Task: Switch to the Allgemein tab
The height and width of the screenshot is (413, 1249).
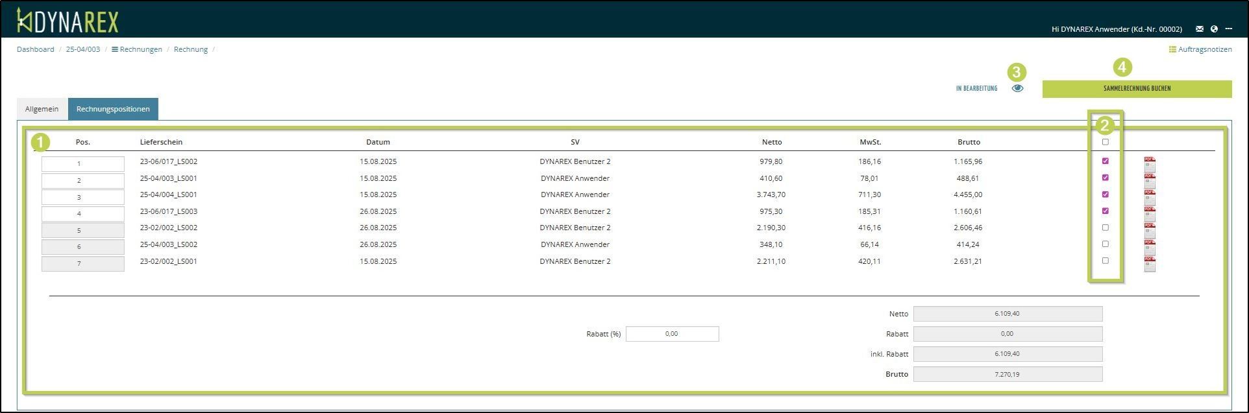Action: tap(42, 109)
